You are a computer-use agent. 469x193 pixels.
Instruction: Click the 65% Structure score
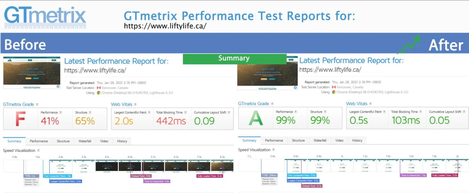click(x=85, y=121)
